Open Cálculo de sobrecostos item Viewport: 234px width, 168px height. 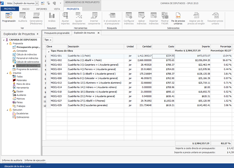(x=28, y=62)
